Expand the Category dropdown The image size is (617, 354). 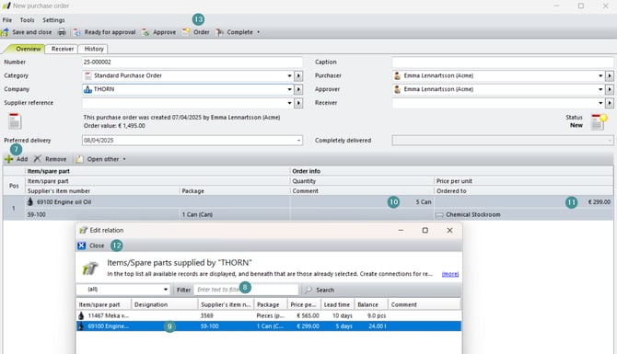click(289, 75)
